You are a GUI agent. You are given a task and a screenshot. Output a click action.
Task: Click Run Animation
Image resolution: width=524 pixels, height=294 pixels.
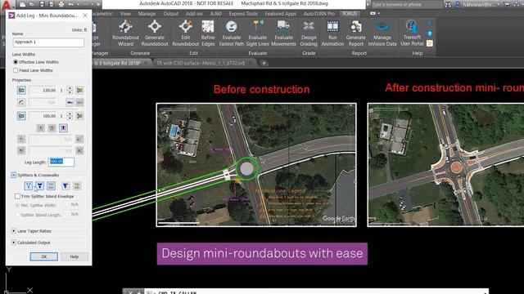pyautogui.click(x=332, y=33)
